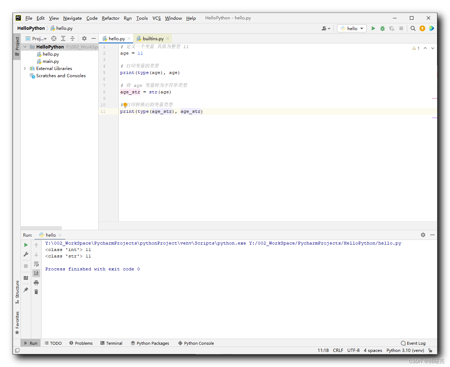Open the Terminal tool window
Viewport: 450px width, 367px height.
(x=111, y=343)
